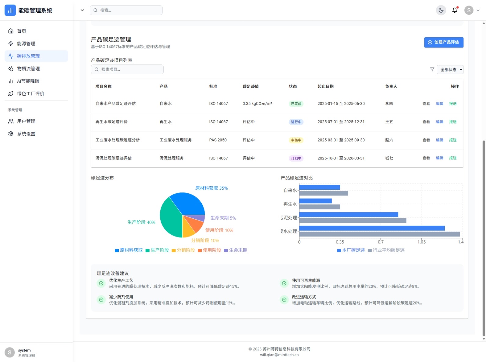Go to 首页 in sidebar
Screen dimensions: 486x362
[x=21, y=31]
